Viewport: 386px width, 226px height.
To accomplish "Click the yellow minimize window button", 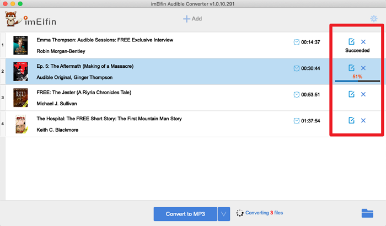I will (x=13, y=4).
